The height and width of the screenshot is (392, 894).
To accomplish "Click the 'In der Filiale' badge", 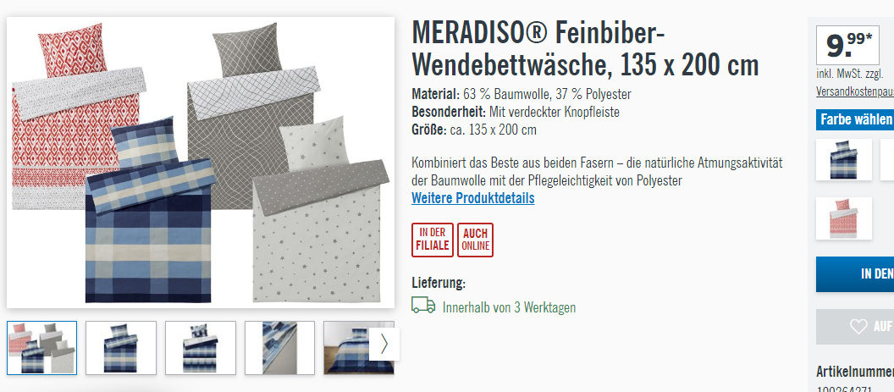I will pyautogui.click(x=432, y=240).
